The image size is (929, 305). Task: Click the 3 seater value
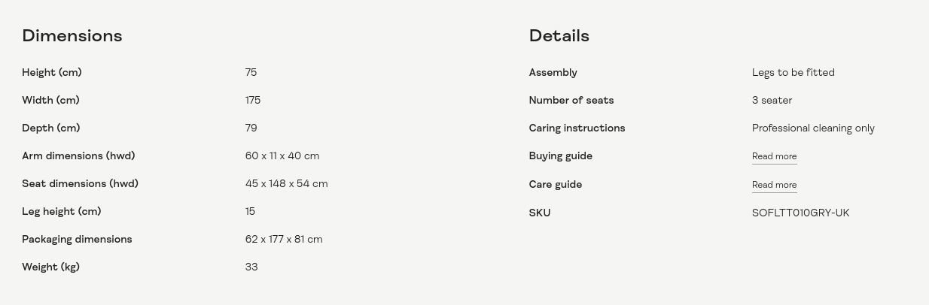772,101
